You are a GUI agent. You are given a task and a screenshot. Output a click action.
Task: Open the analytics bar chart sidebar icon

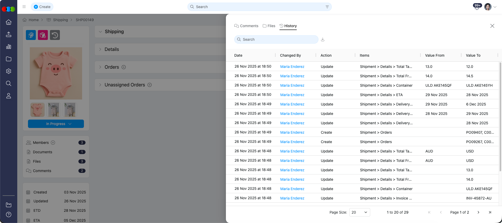pos(9,47)
